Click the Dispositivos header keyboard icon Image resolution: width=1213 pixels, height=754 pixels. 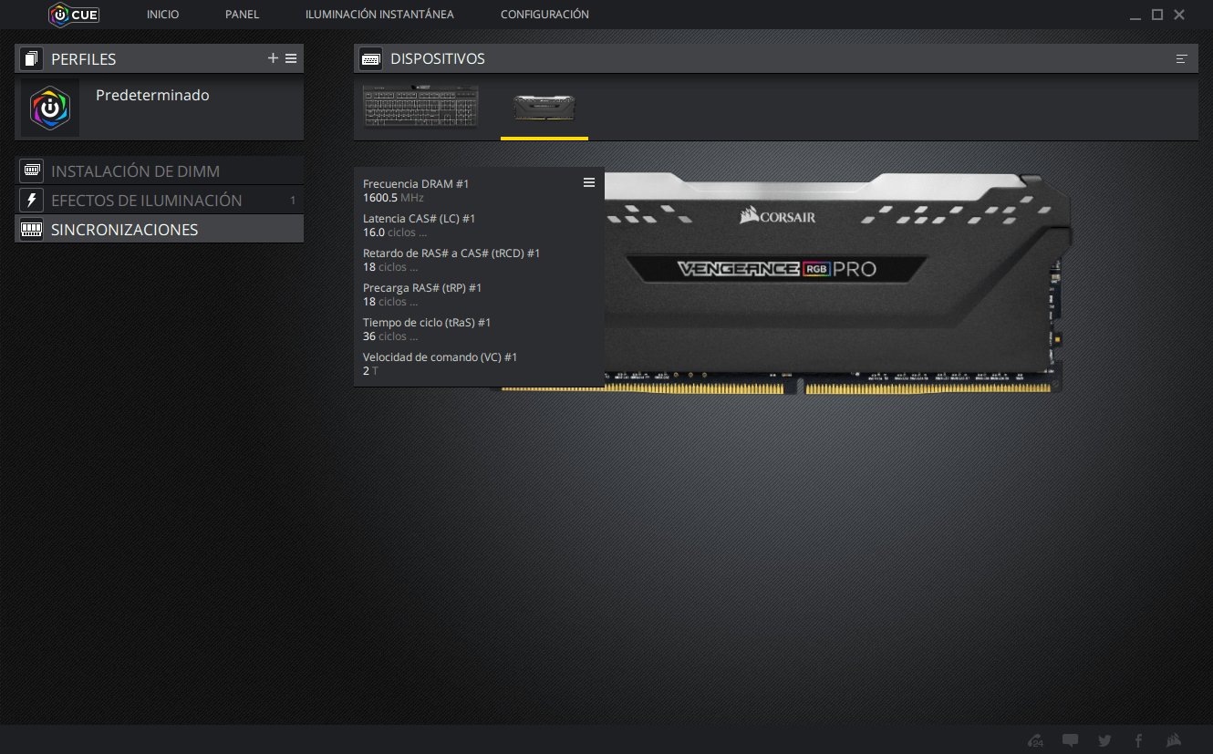coord(370,59)
